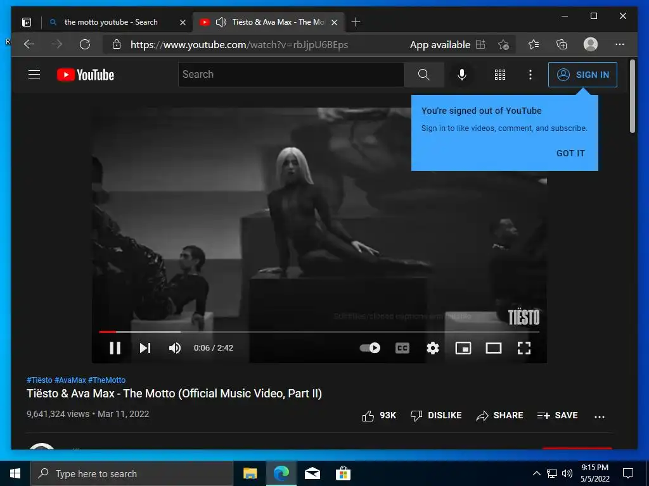Open video player settings gear

coord(432,348)
